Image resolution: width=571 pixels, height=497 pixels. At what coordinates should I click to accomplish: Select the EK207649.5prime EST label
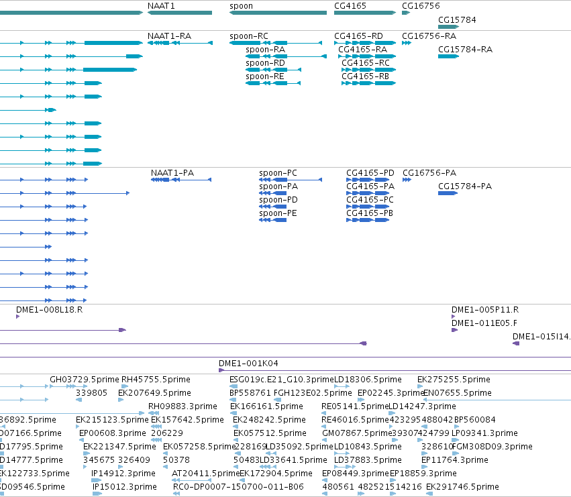[154, 393]
